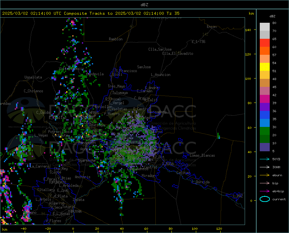Viewport: 289px width, 233px height.
Task: Click the C_Chilenos label
Action: (x=33, y=91)
